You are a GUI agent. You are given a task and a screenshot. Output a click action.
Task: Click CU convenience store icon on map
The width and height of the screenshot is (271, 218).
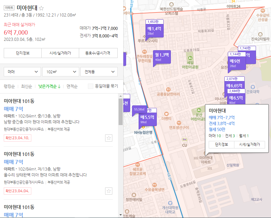tap(185, 139)
